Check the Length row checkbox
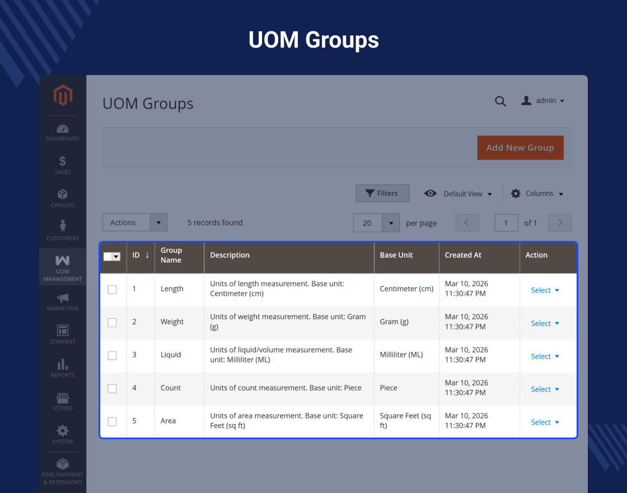Screen dimensions: 627x493 [x=113, y=289]
